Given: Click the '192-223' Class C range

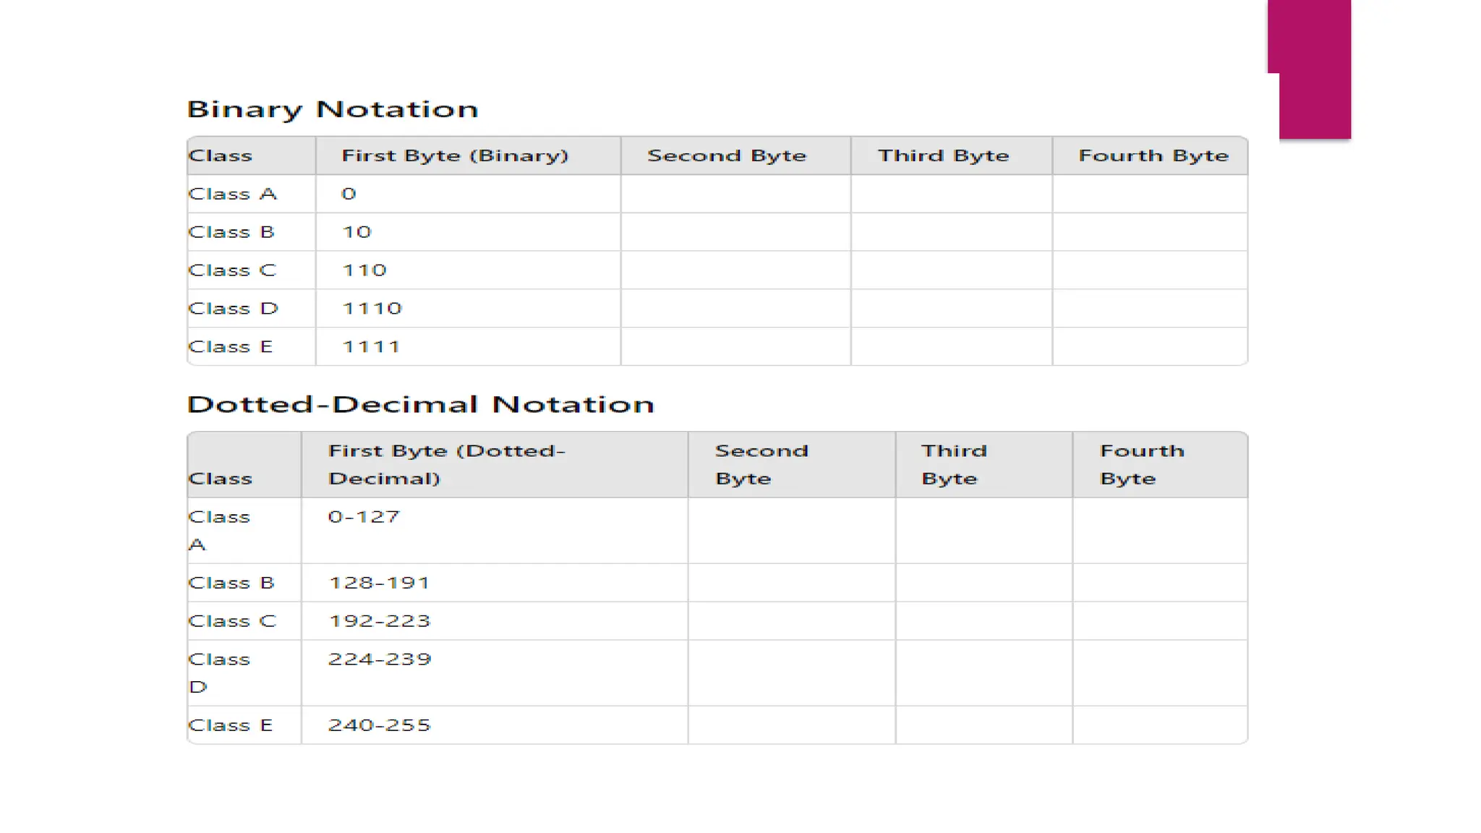Looking at the screenshot, I should tap(379, 621).
